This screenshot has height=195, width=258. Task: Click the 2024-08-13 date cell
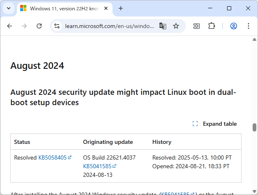[x=98, y=175]
